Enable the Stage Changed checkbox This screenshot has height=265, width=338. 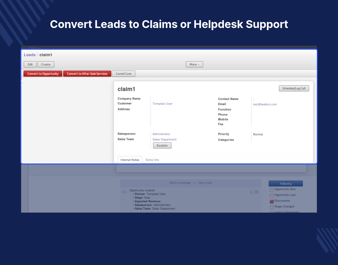click(x=272, y=207)
